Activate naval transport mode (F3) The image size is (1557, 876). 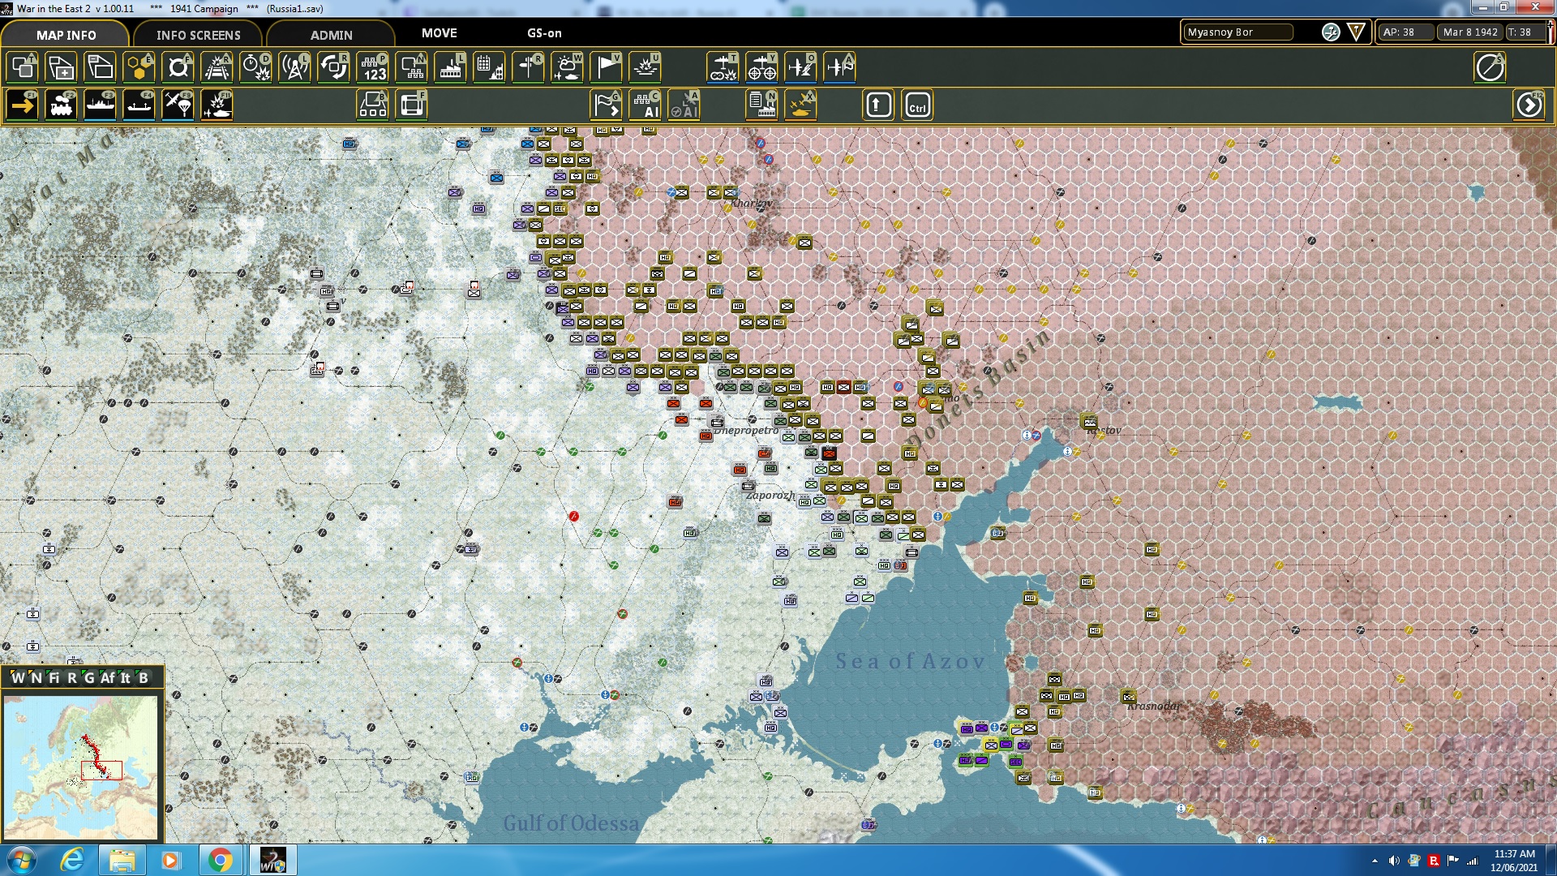point(100,105)
